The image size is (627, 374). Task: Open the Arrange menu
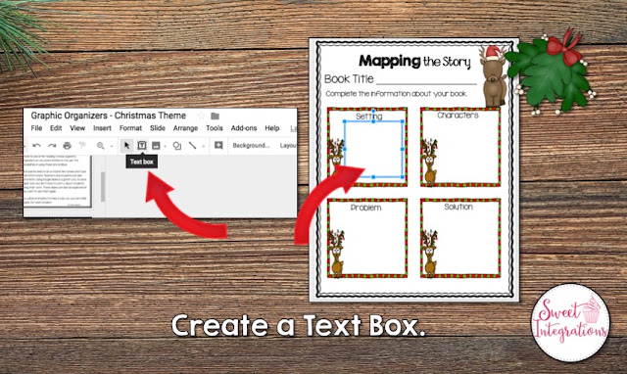(x=185, y=128)
